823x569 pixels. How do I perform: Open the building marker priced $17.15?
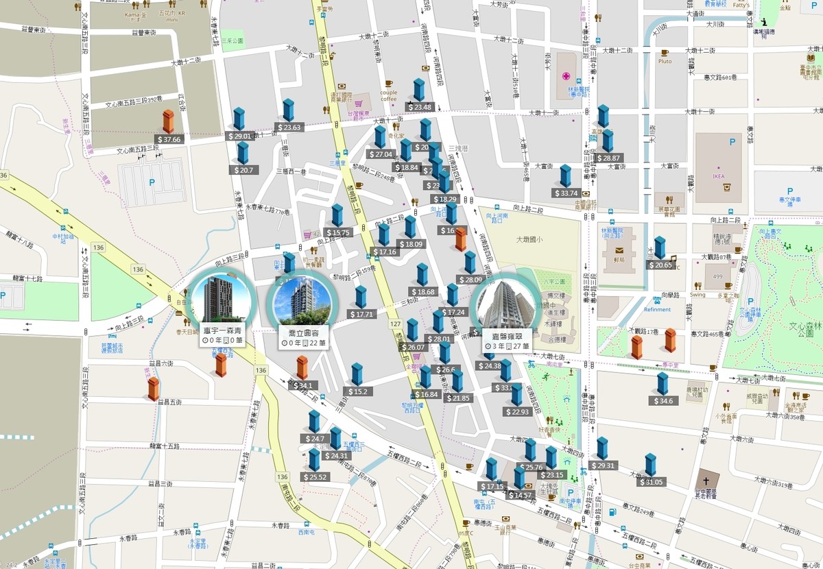tap(491, 470)
